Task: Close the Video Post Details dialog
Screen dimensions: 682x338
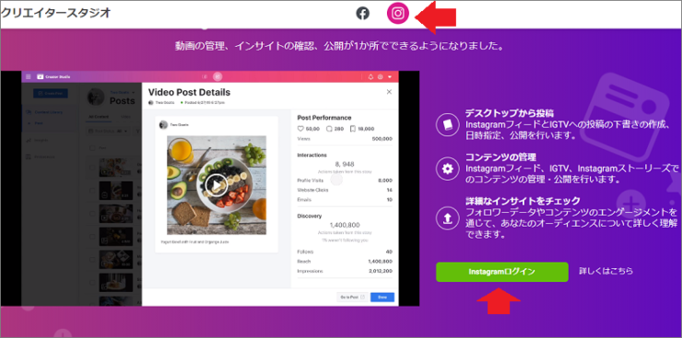Action: click(x=389, y=92)
